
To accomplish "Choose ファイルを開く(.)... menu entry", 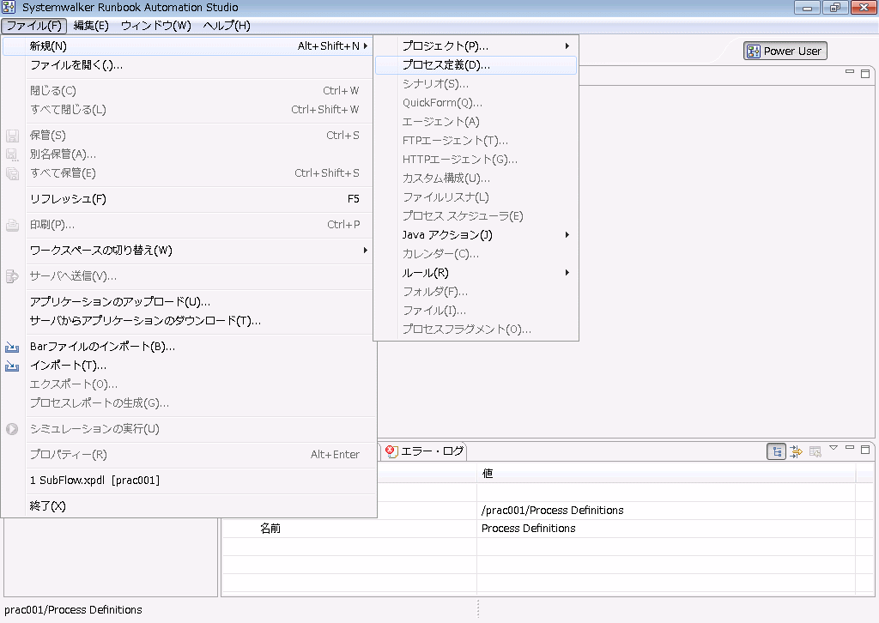I will (x=188, y=65).
